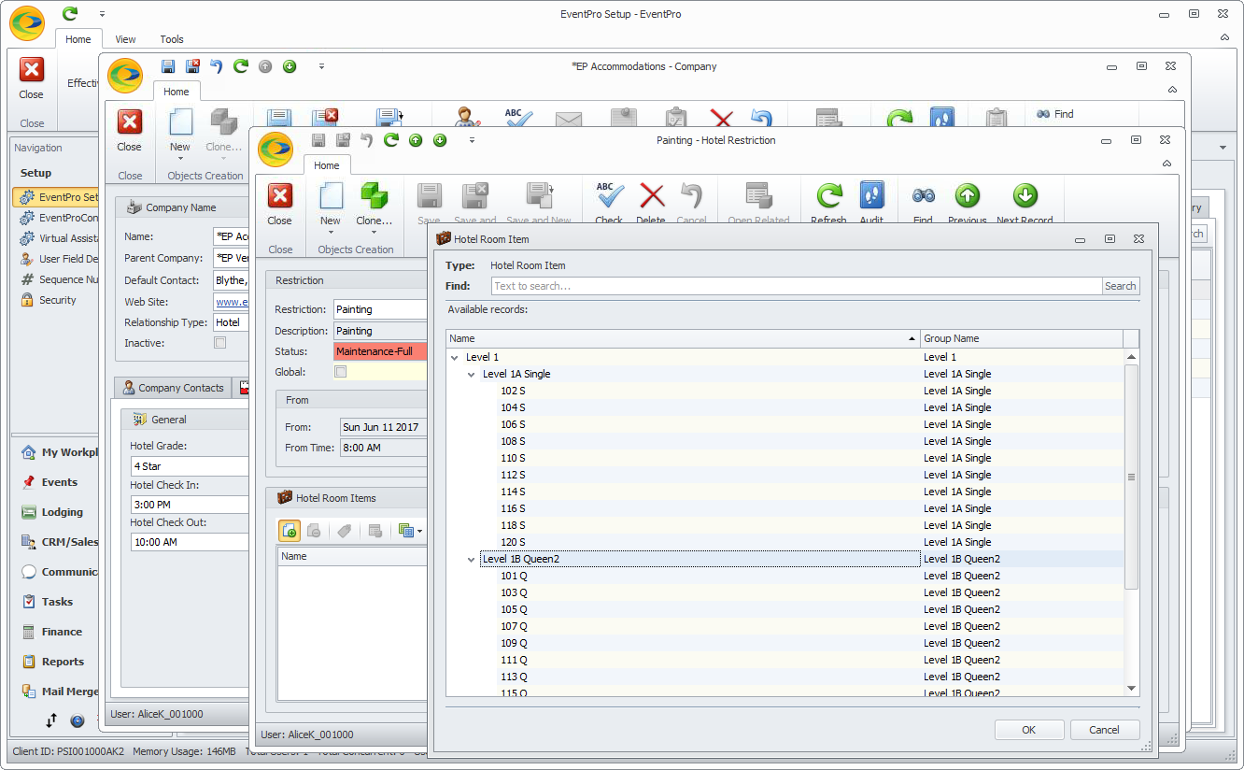Click red X Delete icon in Hotel Restriction
Image resolution: width=1244 pixels, height=770 pixels.
(651, 195)
